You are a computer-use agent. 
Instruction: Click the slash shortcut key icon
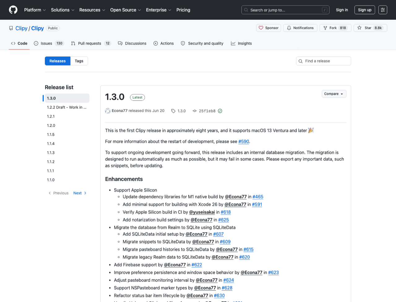click(325, 10)
